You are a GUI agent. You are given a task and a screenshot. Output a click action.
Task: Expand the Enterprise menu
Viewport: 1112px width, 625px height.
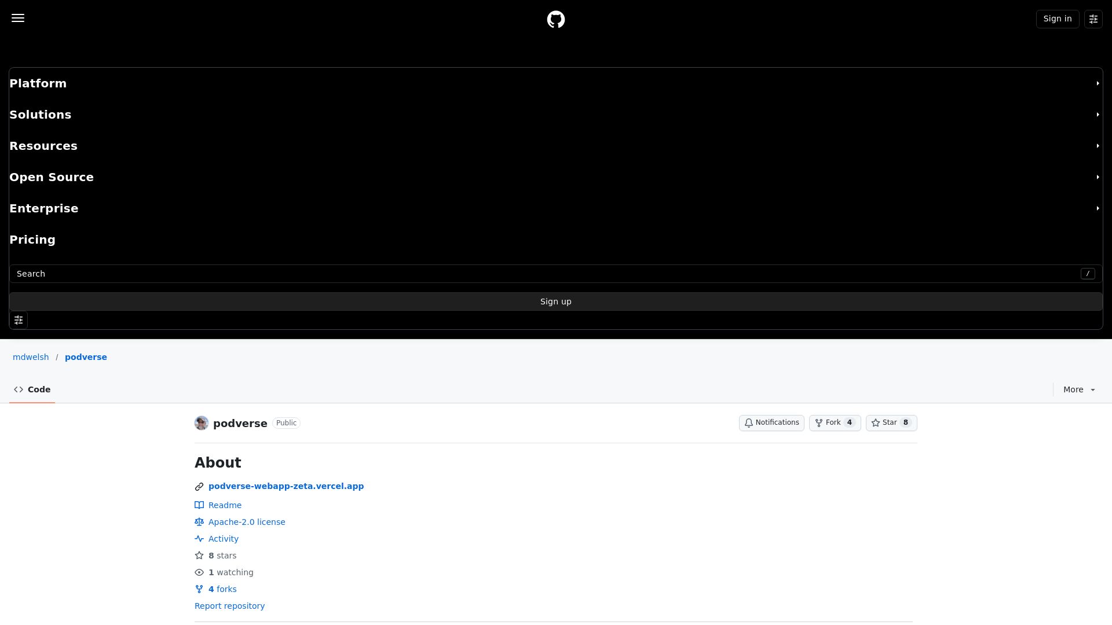point(556,208)
